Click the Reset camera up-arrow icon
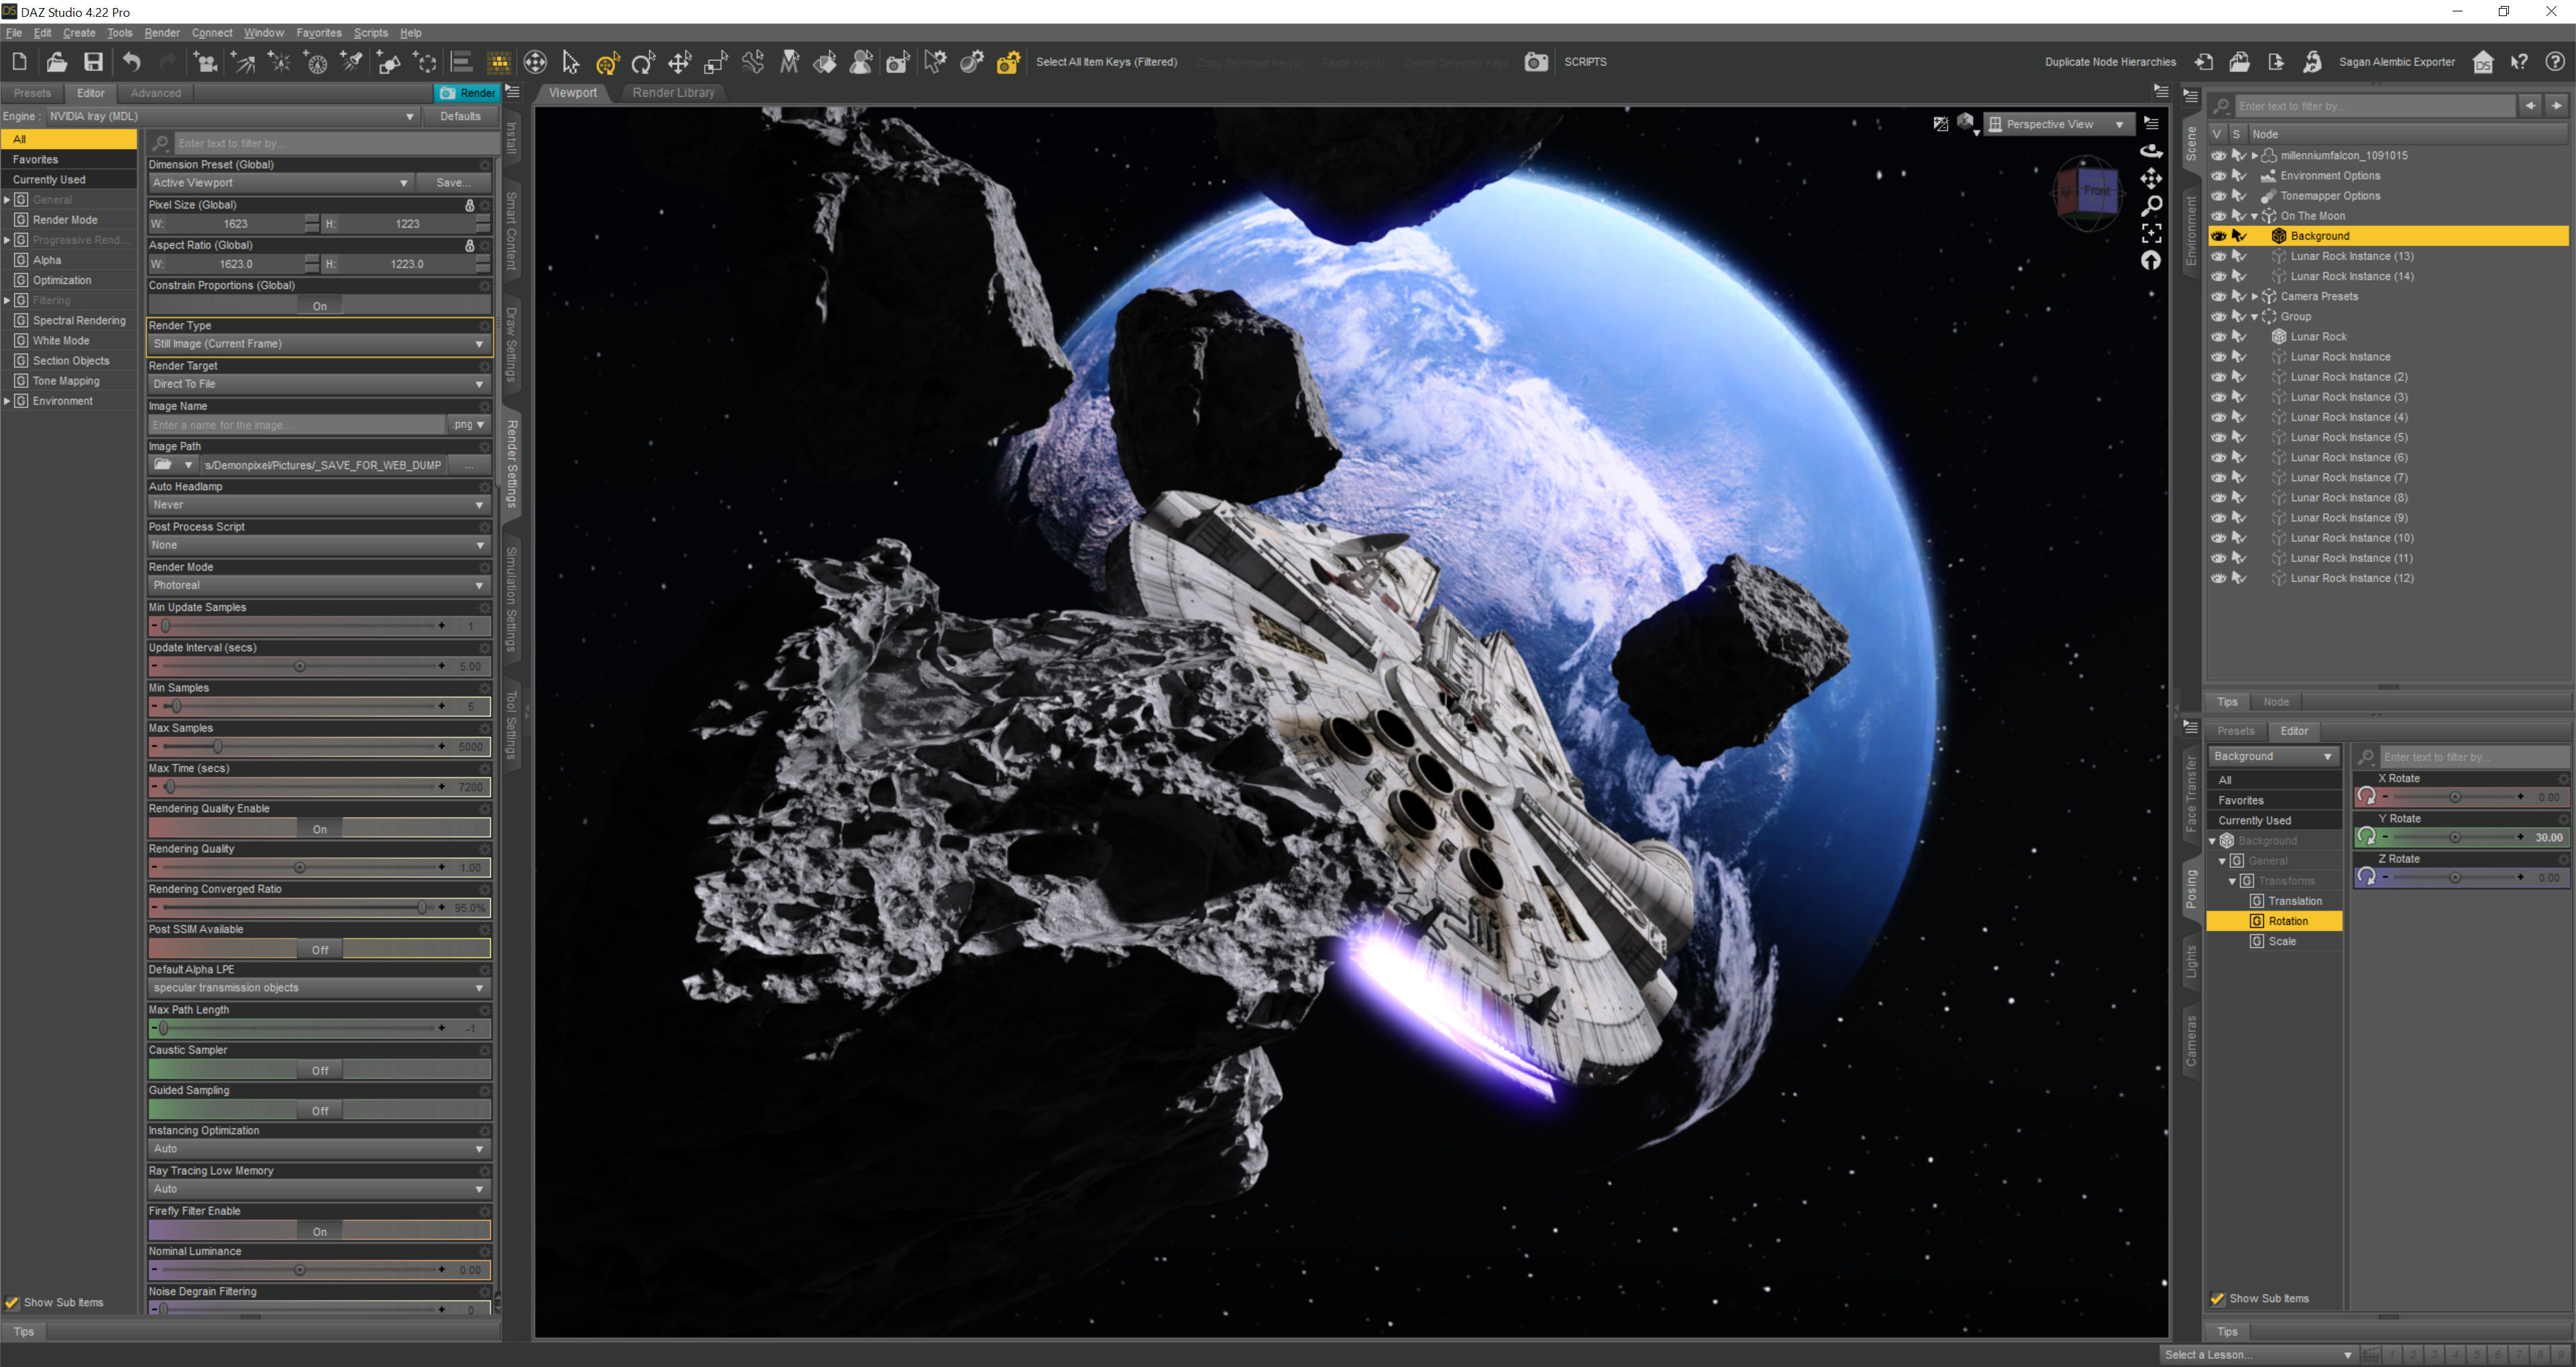Screen dimensions: 2576x1367 [2151, 260]
